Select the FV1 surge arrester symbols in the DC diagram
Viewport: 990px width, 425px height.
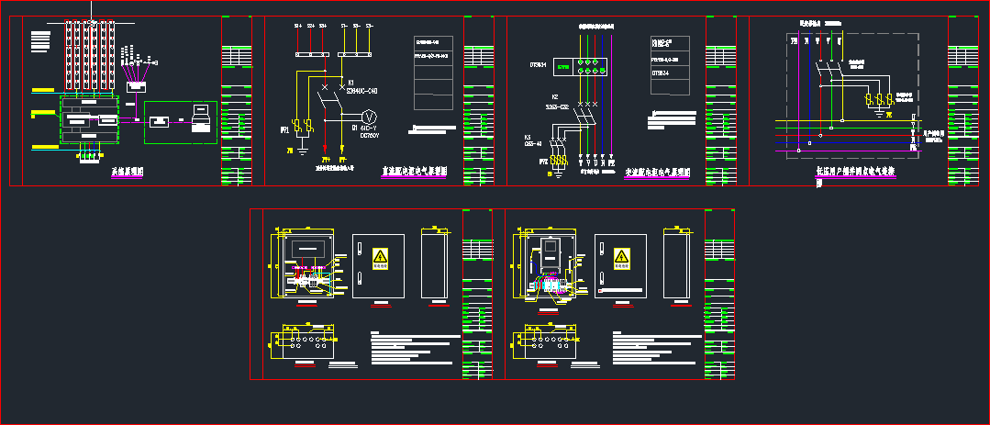tap(303, 126)
